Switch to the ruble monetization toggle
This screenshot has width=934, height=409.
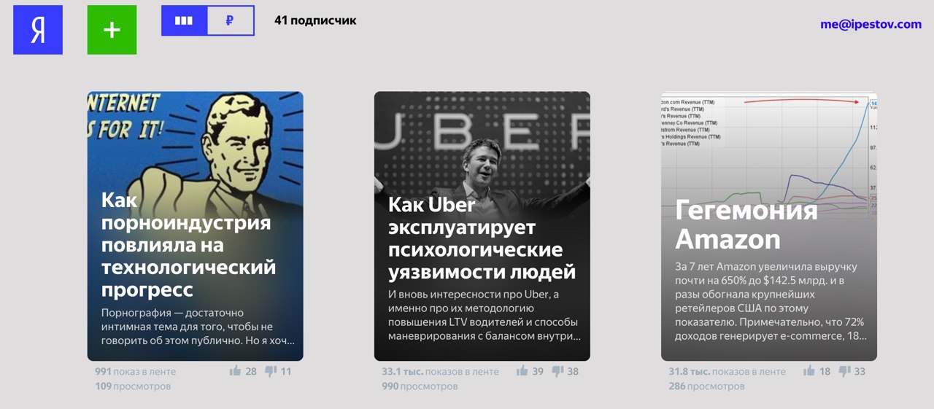click(x=231, y=20)
